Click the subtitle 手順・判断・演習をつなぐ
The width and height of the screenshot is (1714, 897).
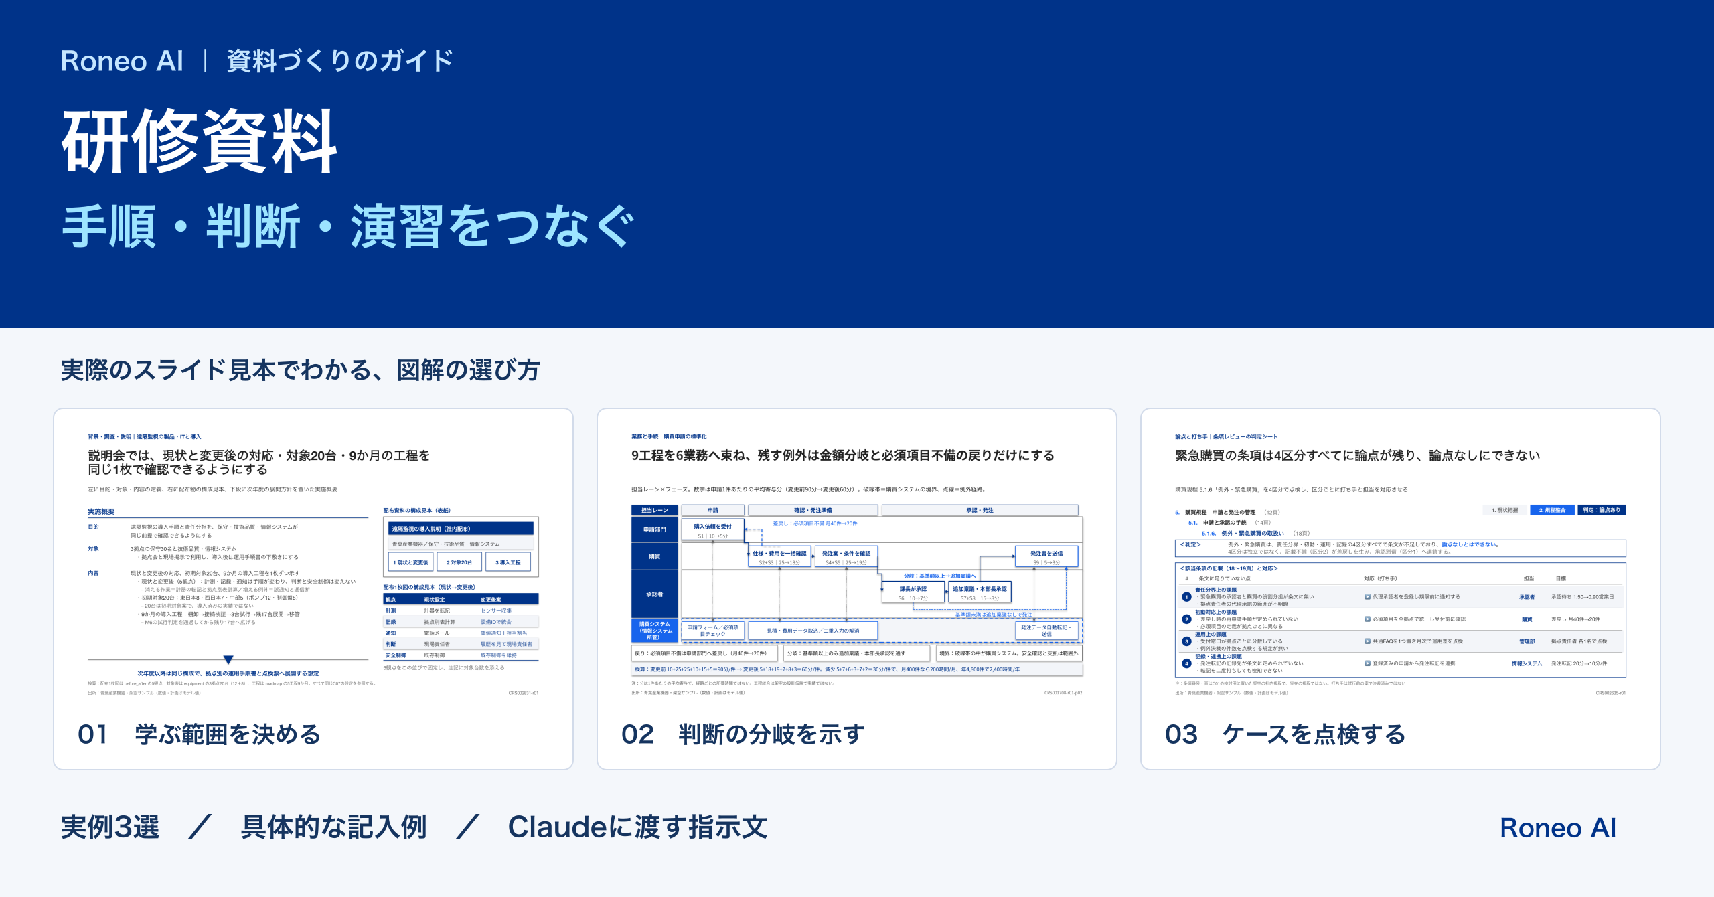[x=348, y=226]
